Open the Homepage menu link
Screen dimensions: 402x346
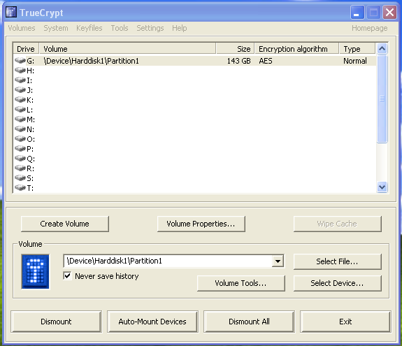pyautogui.click(x=369, y=28)
